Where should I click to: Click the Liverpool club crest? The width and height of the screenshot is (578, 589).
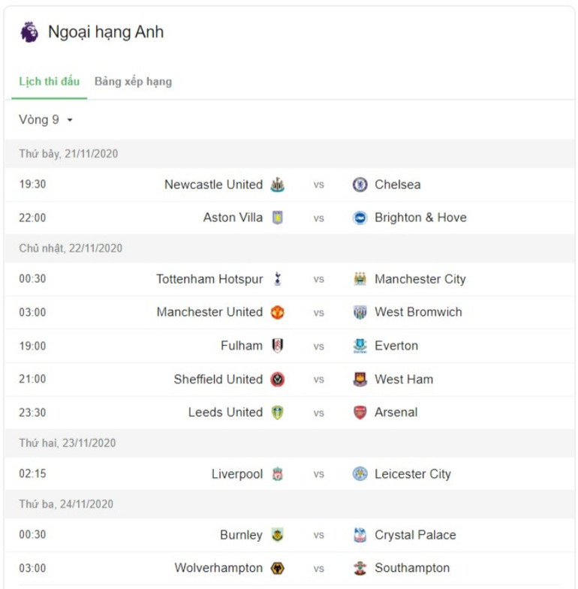277,474
